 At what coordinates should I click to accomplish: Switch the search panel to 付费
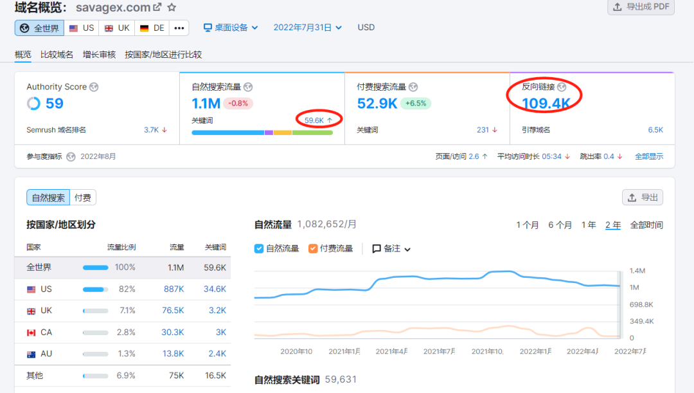coord(82,198)
